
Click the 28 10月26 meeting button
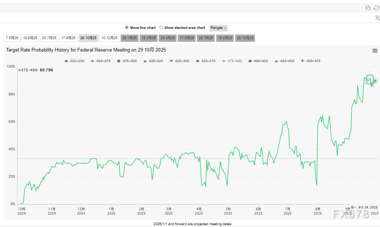click(245, 38)
